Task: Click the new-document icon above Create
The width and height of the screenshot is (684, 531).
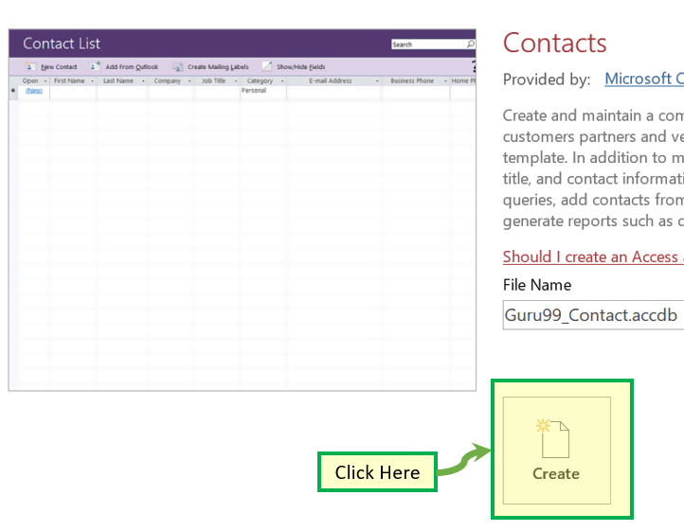Action: [553, 438]
